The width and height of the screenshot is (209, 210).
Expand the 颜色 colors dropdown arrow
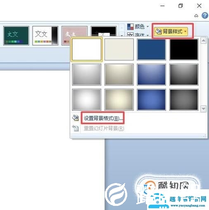tap(147, 27)
